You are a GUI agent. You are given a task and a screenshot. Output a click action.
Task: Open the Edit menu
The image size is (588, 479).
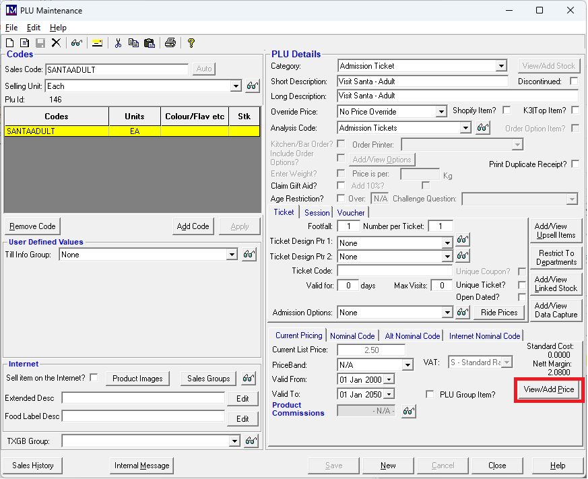(x=34, y=28)
